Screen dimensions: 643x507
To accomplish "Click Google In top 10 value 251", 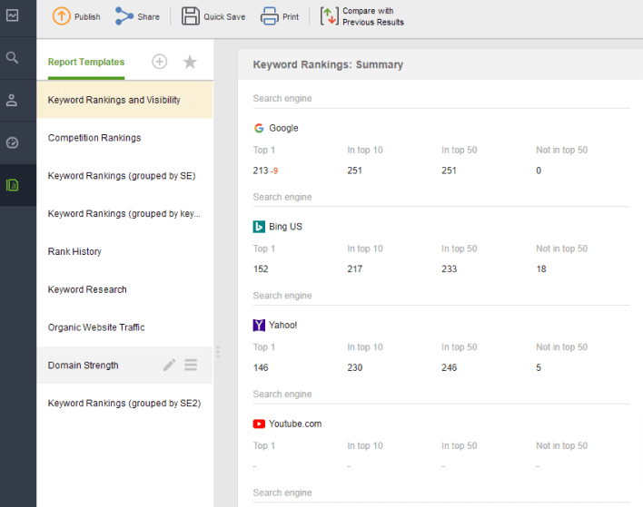I will point(355,171).
